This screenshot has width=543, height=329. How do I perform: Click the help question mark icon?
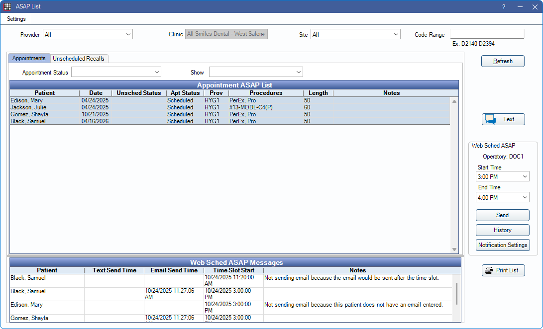click(503, 6)
